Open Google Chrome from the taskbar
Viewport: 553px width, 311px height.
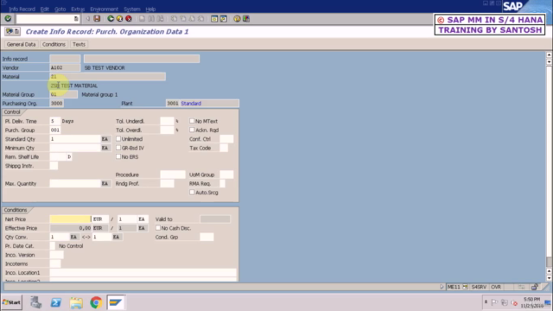coord(96,302)
